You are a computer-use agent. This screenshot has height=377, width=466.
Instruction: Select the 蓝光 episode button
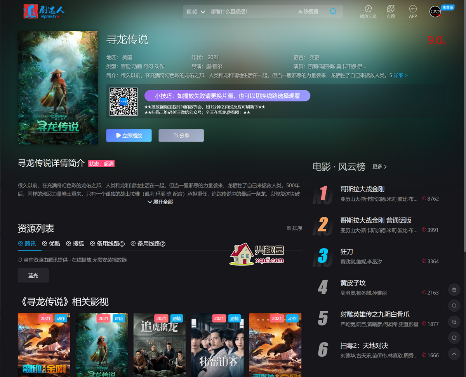33,275
